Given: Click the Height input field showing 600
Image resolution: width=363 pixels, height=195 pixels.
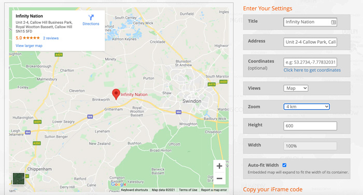Looking at the screenshot, I should click(x=310, y=126).
